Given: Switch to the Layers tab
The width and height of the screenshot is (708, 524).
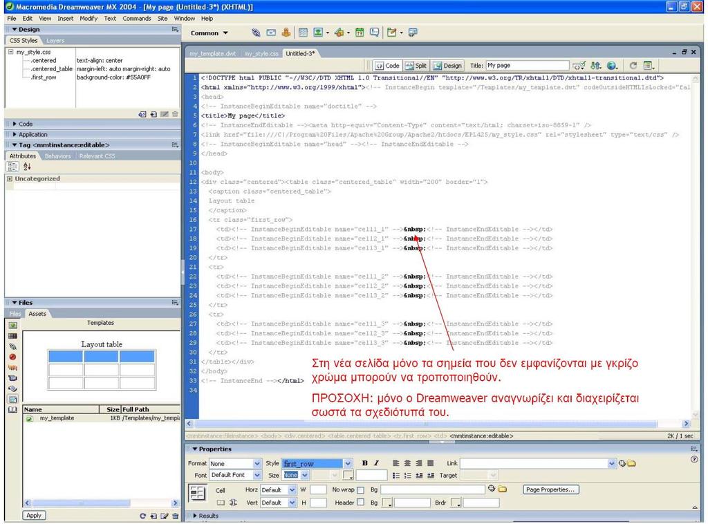Looking at the screenshot, I should click(55, 41).
